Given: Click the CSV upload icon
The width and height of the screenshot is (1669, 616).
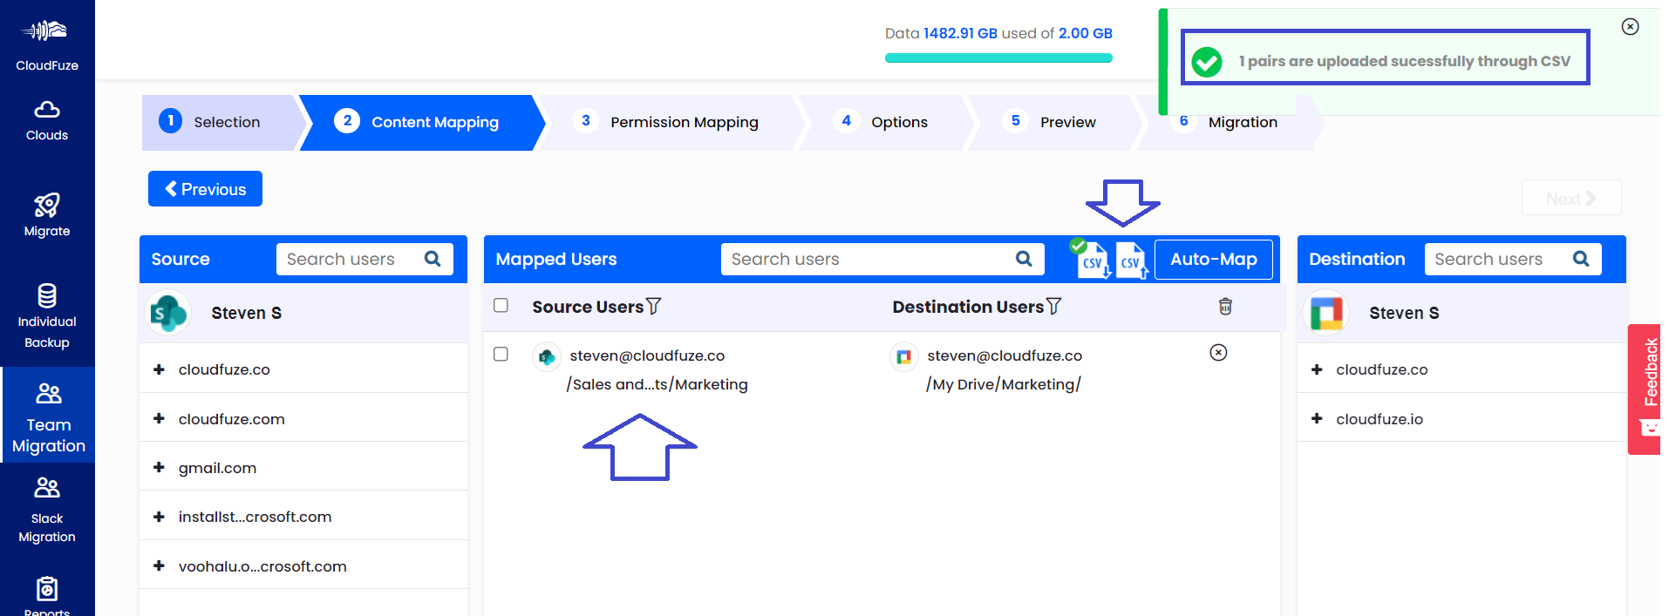Looking at the screenshot, I should tap(1132, 261).
